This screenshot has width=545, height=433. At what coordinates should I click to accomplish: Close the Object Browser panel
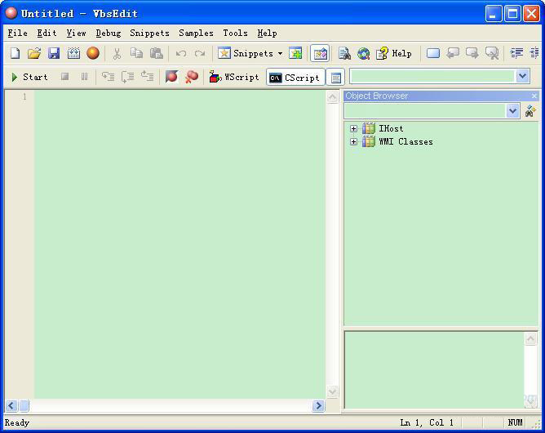[534, 96]
